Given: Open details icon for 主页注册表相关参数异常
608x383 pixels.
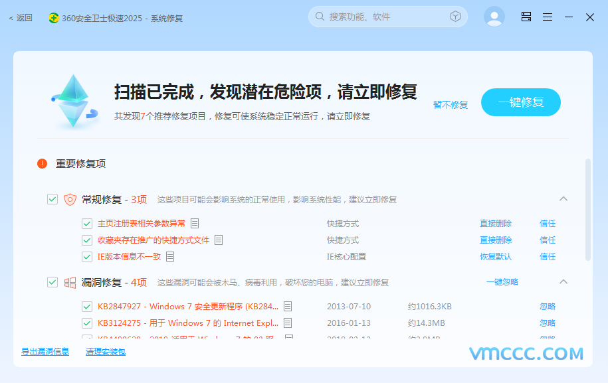Looking at the screenshot, I should (195, 224).
